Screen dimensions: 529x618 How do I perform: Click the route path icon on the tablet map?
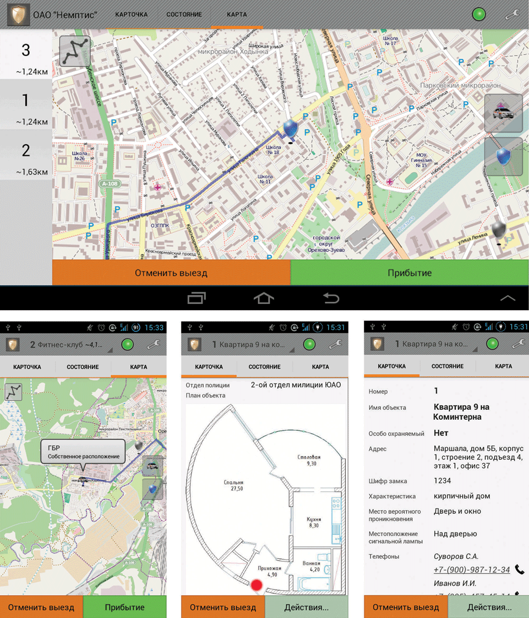pos(75,51)
